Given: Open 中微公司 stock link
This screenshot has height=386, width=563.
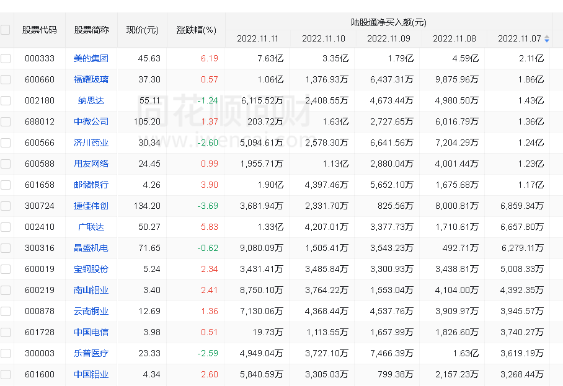Looking at the screenshot, I should (x=91, y=121).
